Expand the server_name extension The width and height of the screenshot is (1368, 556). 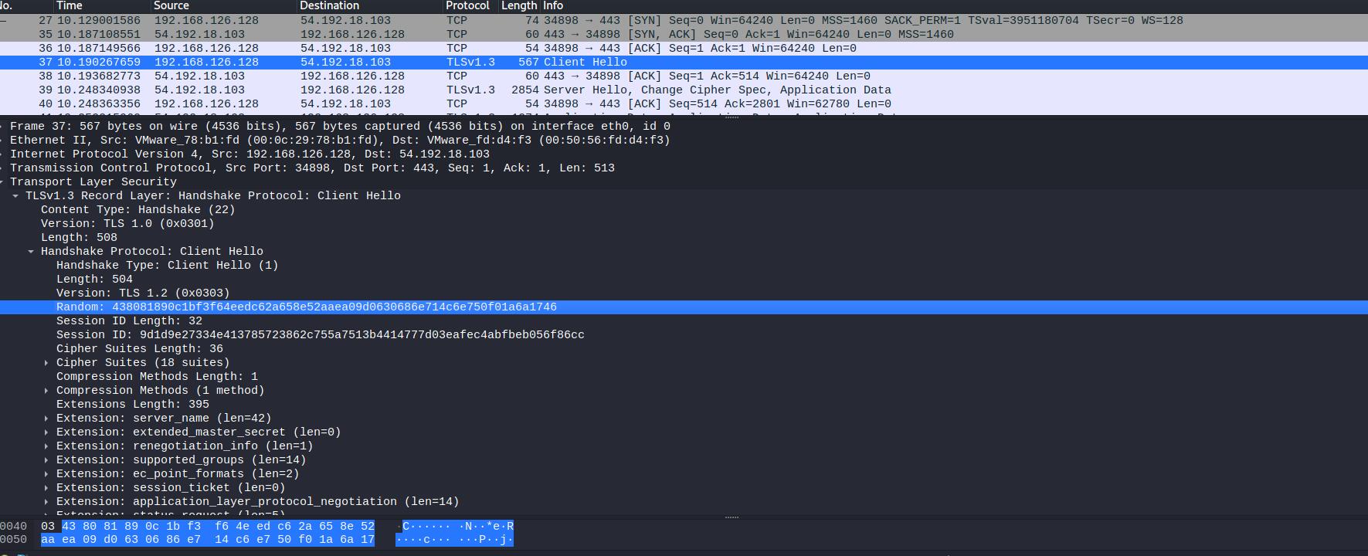pos(46,418)
